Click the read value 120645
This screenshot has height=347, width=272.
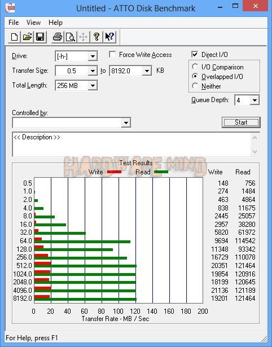(x=245, y=282)
